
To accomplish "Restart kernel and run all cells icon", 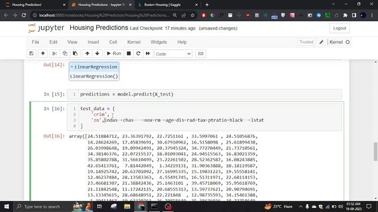I will tap(148, 54).
